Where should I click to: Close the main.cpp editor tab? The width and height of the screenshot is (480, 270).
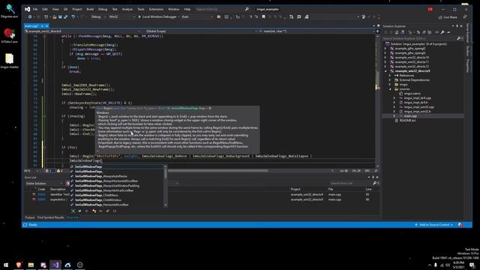[46, 26]
